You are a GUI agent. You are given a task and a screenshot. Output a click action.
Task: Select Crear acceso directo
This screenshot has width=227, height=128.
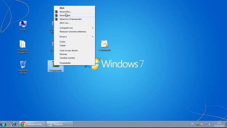[74, 50]
